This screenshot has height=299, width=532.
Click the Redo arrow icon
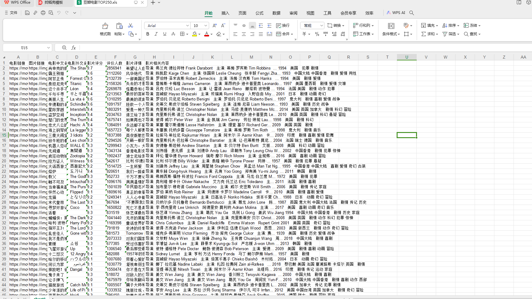67,13
